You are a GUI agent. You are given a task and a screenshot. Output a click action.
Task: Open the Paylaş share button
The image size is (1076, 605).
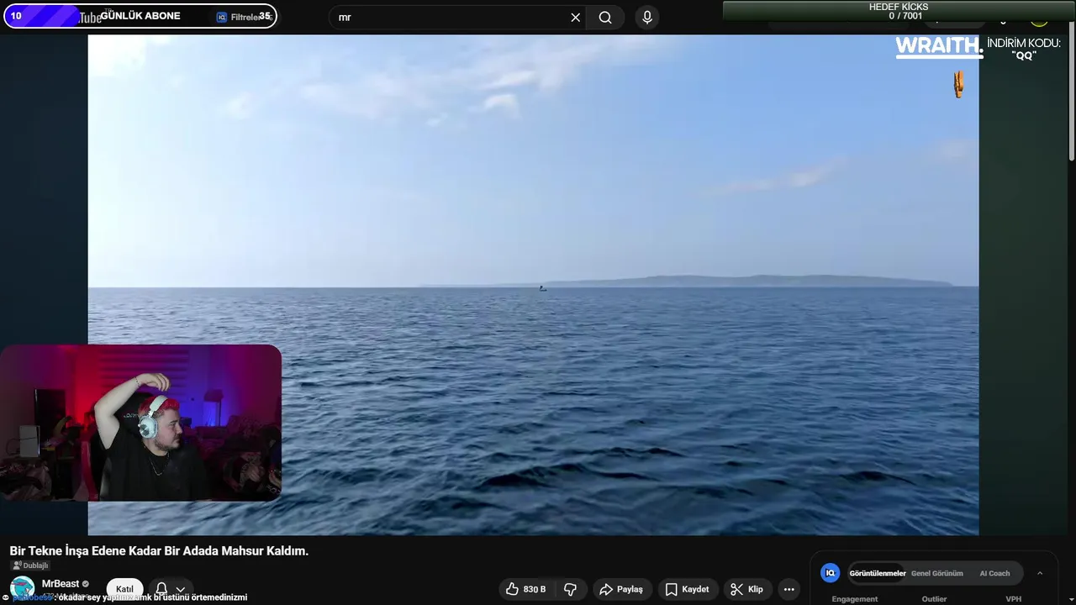621,589
